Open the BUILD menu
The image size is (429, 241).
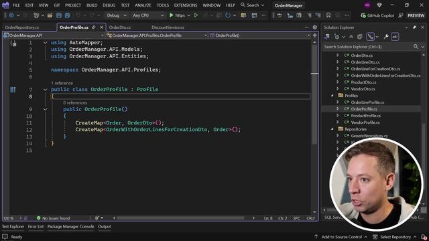pos(92,5)
